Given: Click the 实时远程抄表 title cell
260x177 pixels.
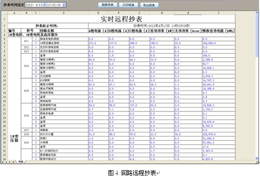Looking at the screenshot, I should [x=121, y=19].
